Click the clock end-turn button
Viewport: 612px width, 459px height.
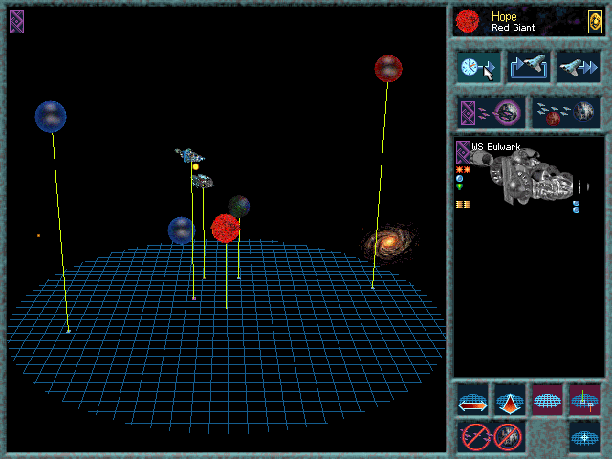[x=478, y=68]
